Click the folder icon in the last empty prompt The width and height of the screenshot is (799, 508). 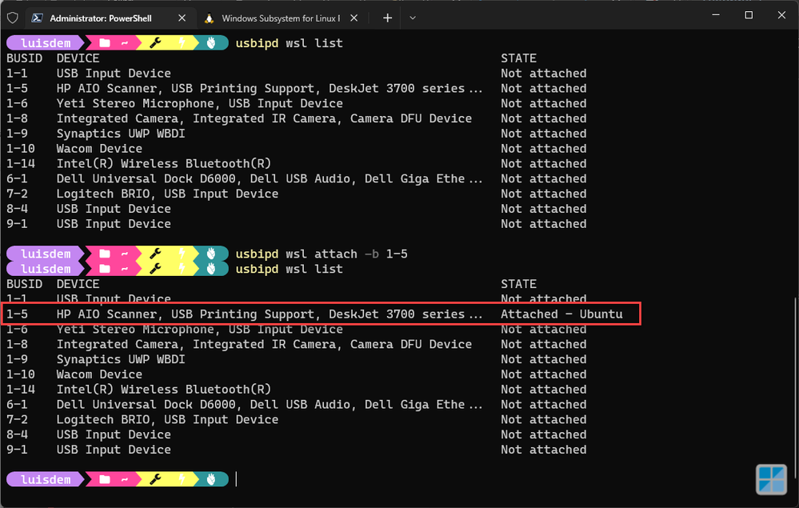tap(105, 479)
